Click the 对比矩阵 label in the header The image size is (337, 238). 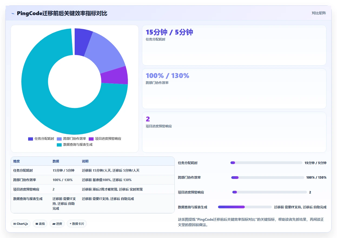point(319,13)
